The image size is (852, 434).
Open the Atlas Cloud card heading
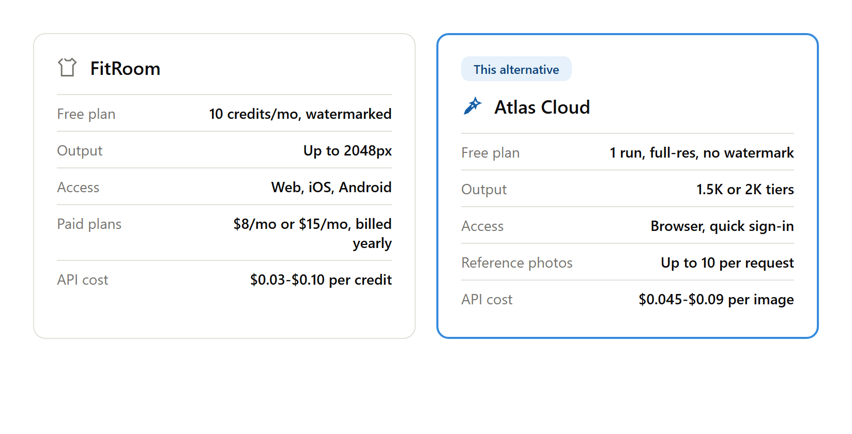(x=542, y=107)
